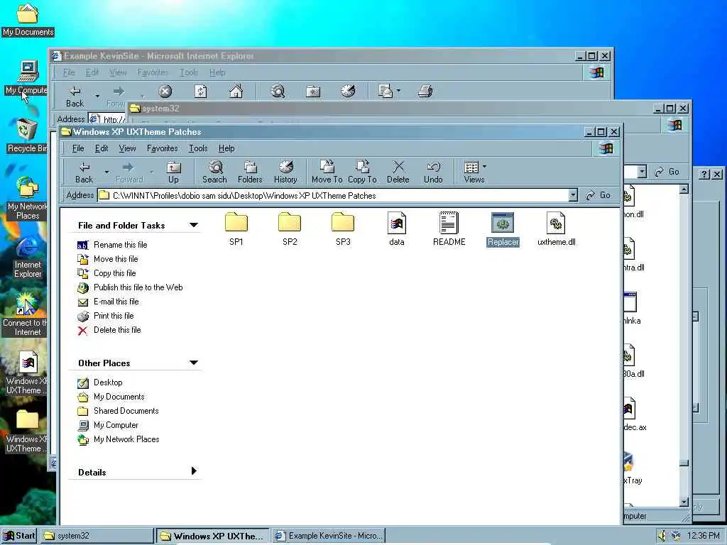Open the Favorites menu in UXTheme Patches

coord(163,148)
